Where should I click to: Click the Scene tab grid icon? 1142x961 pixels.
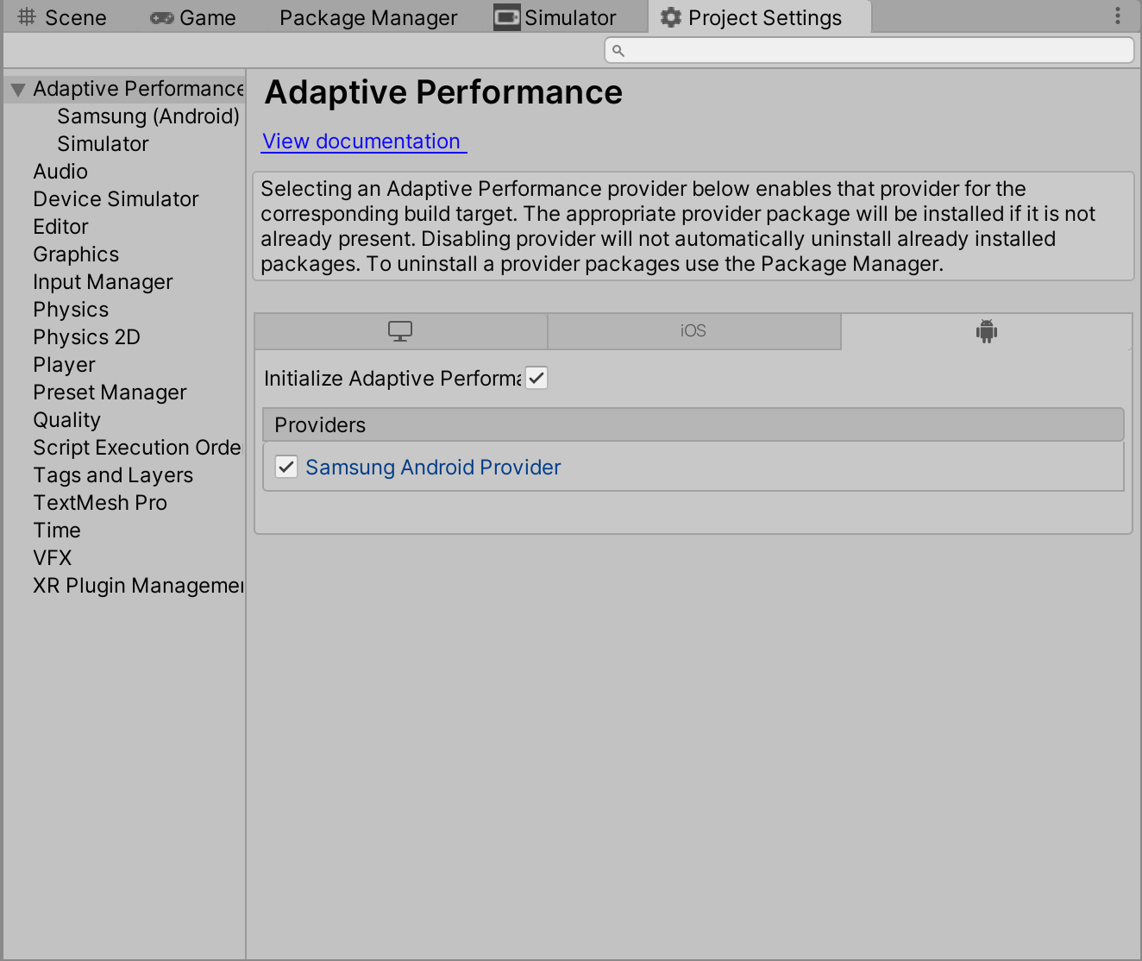pyautogui.click(x=25, y=16)
